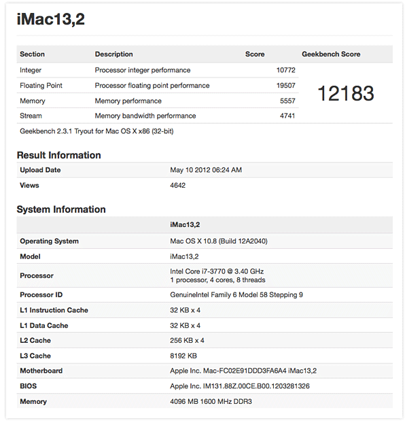Select the Description column header
The width and height of the screenshot is (405, 423).
click(x=113, y=54)
